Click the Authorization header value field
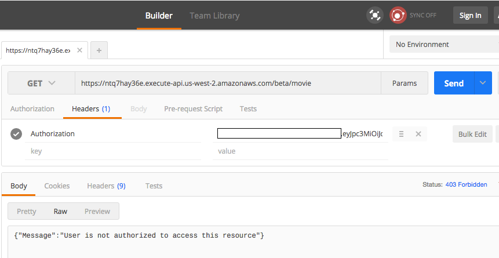The height and width of the screenshot is (258, 499). 300,134
